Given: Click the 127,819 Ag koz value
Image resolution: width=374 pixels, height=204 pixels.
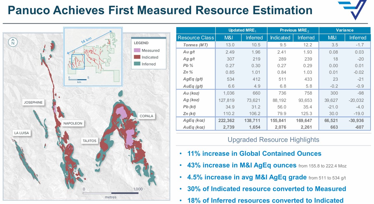Looking at the screenshot, I should [x=226, y=100].
